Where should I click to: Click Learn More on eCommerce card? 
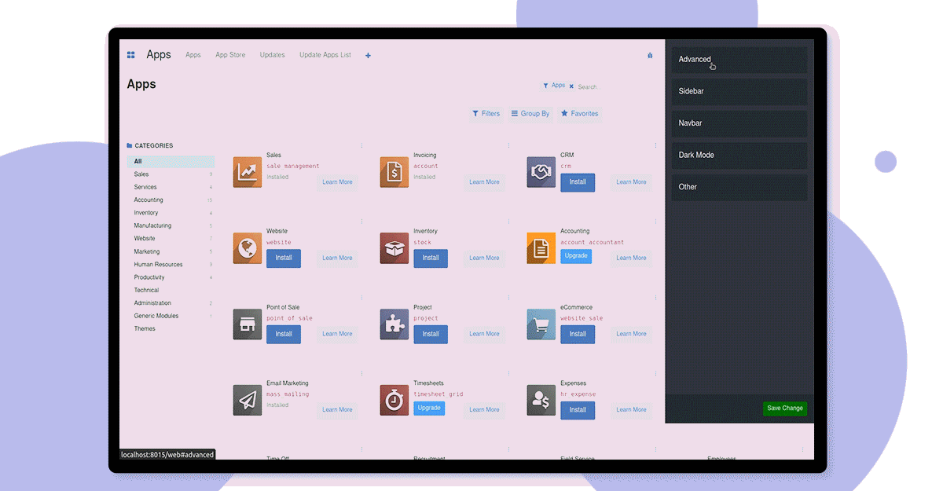coord(631,334)
